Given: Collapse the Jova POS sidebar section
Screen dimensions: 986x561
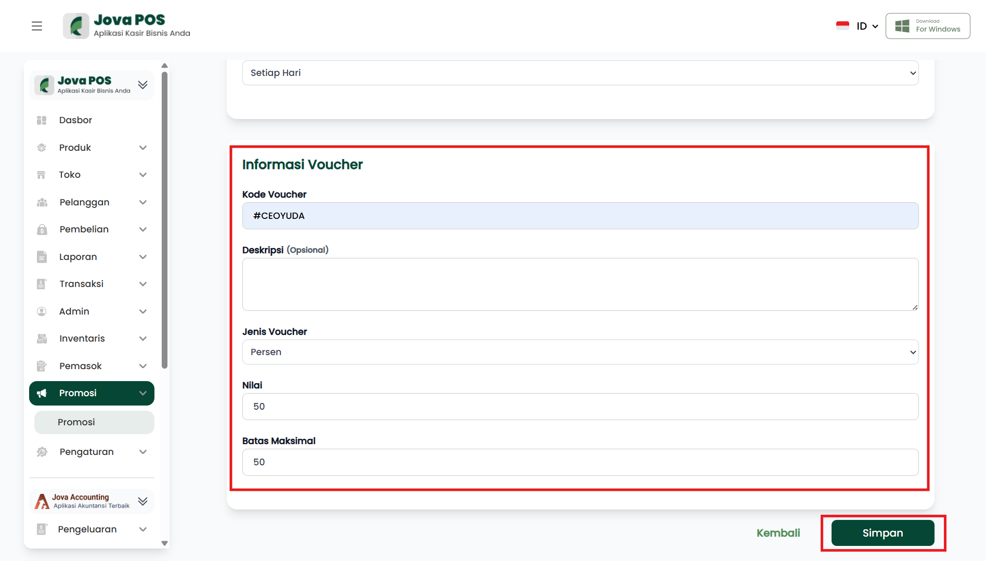Looking at the screenshot, I should click(x=142, y=85).
